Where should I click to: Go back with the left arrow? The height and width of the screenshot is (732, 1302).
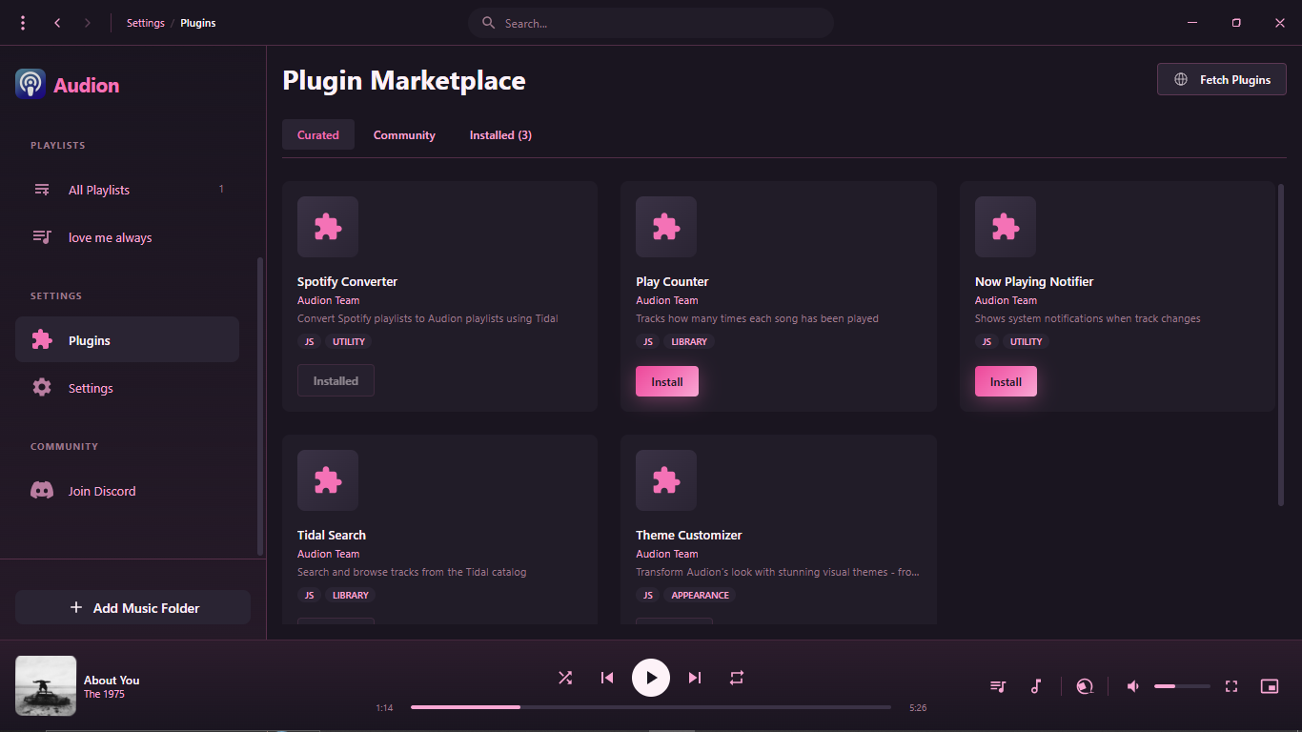(57, 23)
